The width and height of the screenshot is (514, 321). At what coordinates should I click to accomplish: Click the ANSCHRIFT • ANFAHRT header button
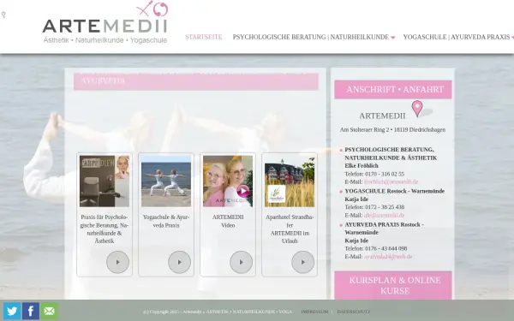point(393,89)
